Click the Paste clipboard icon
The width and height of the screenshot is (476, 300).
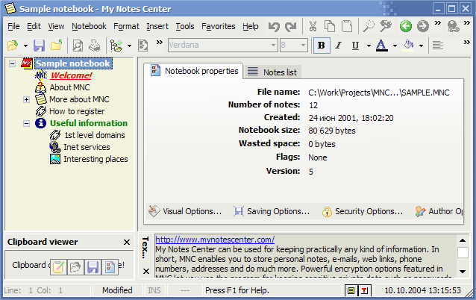[347, 26]
